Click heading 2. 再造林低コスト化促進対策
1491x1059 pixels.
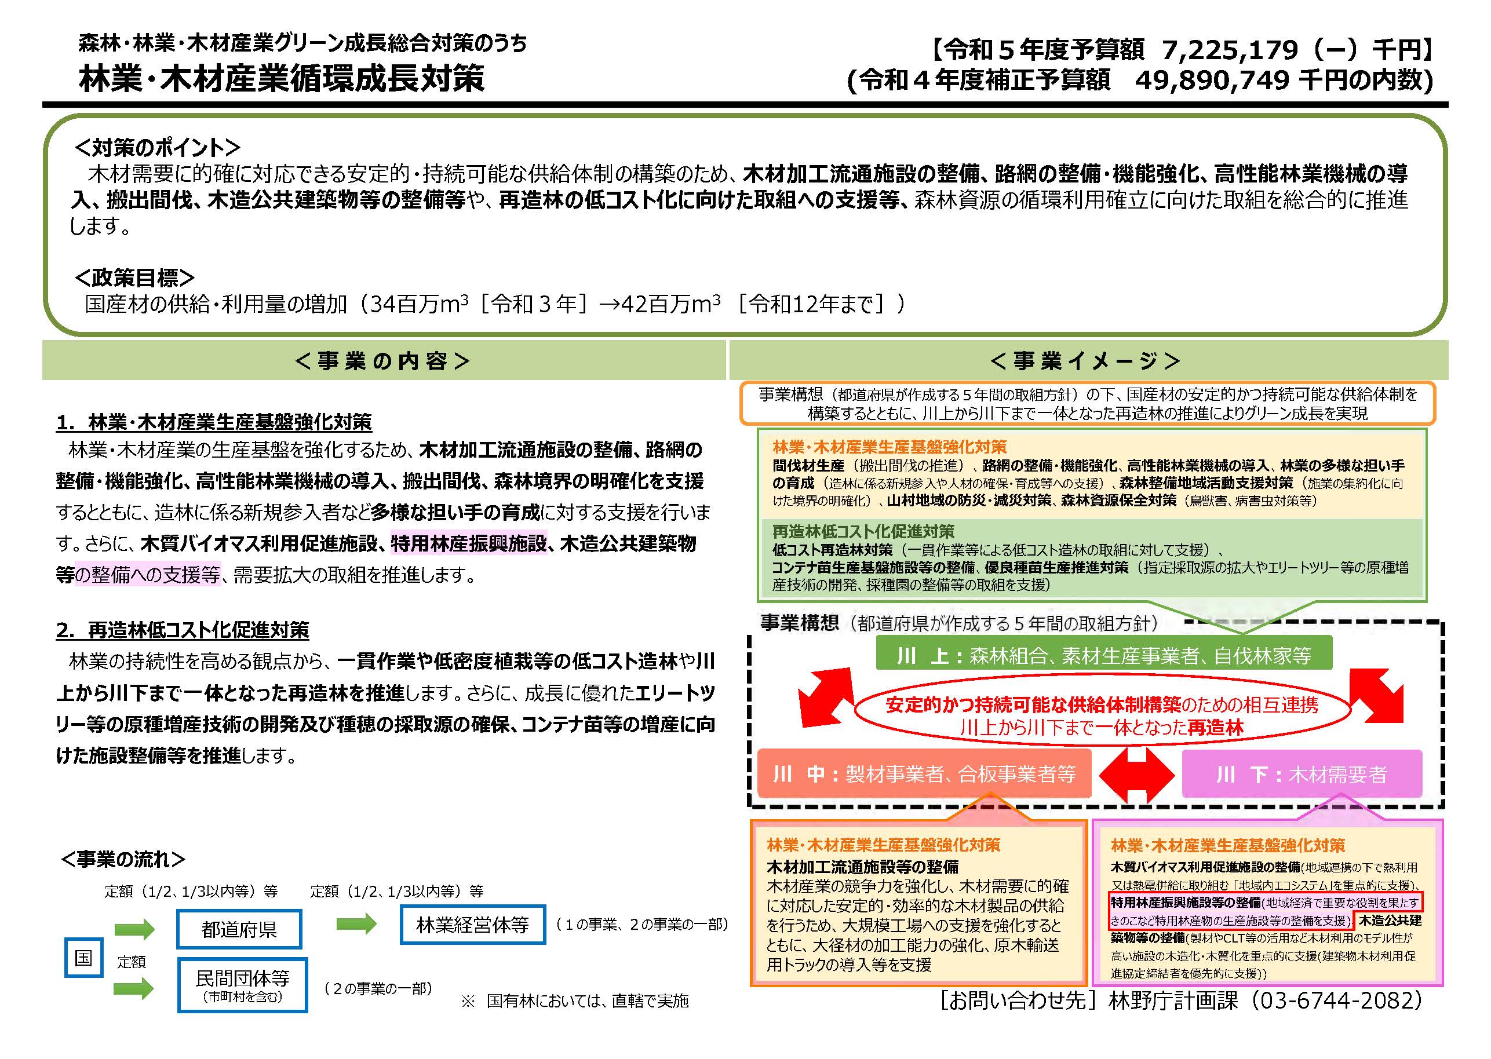tap(183, 629)
